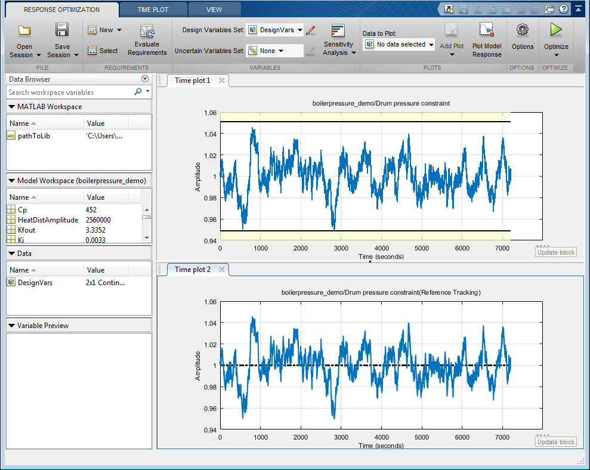Collapse the MATLAB Workspace section
The image size is (590, 470).
point(13,107)
